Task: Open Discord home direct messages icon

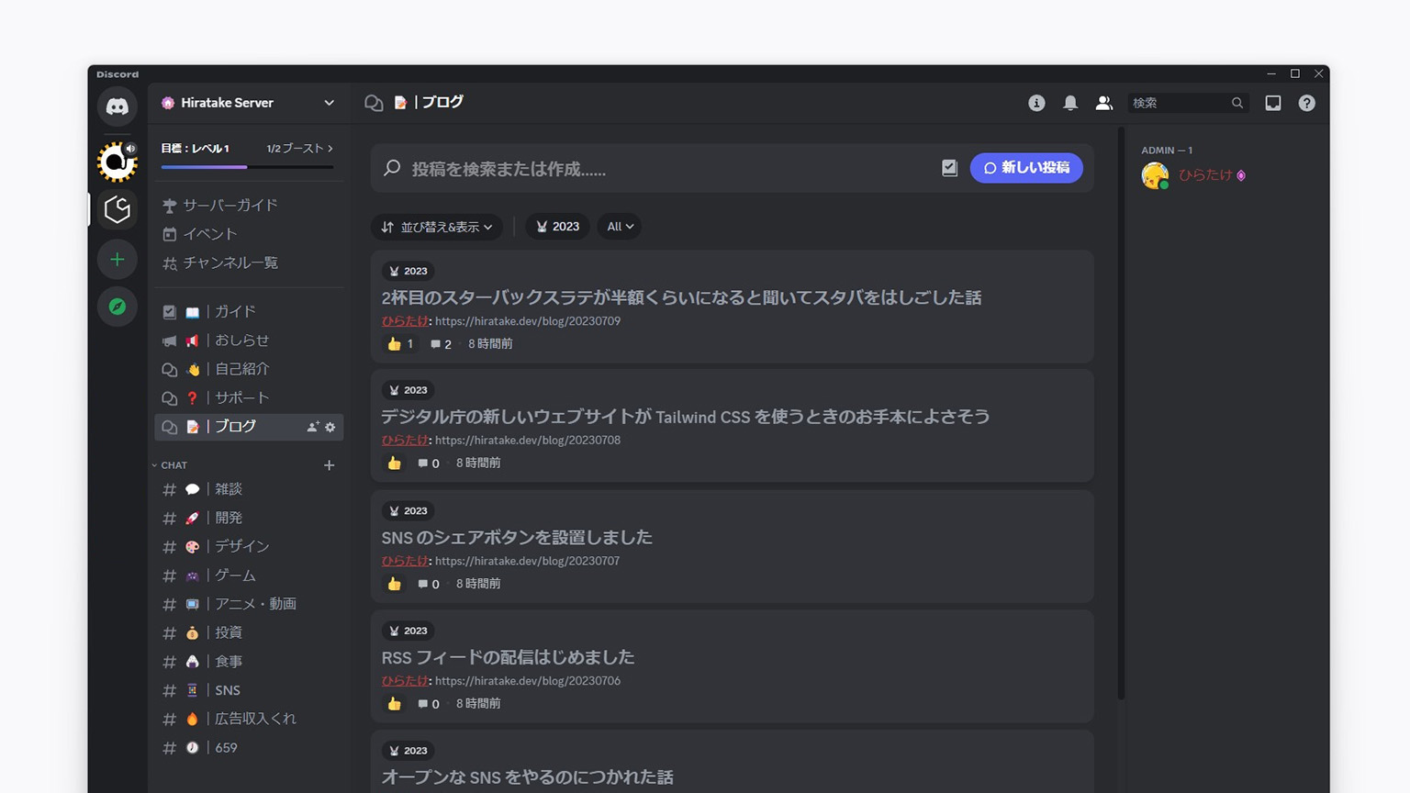Action: 117,106
